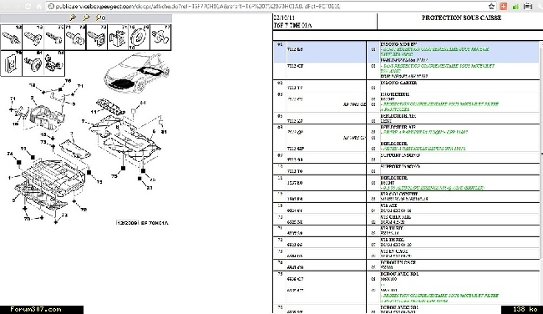Select the washer disc part thumbnail
This screenshot has height=314, width=543.
[x=140, y=37]
